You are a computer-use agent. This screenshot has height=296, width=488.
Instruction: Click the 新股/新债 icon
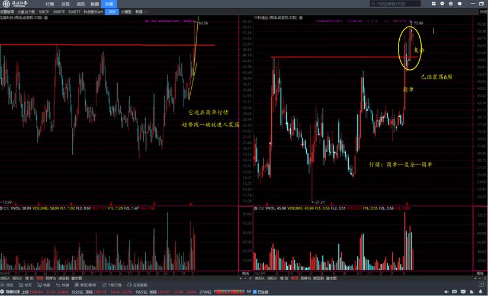[86, 285]
